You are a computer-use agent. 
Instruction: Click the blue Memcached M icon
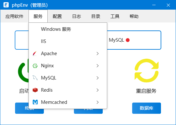coord(35,102)
